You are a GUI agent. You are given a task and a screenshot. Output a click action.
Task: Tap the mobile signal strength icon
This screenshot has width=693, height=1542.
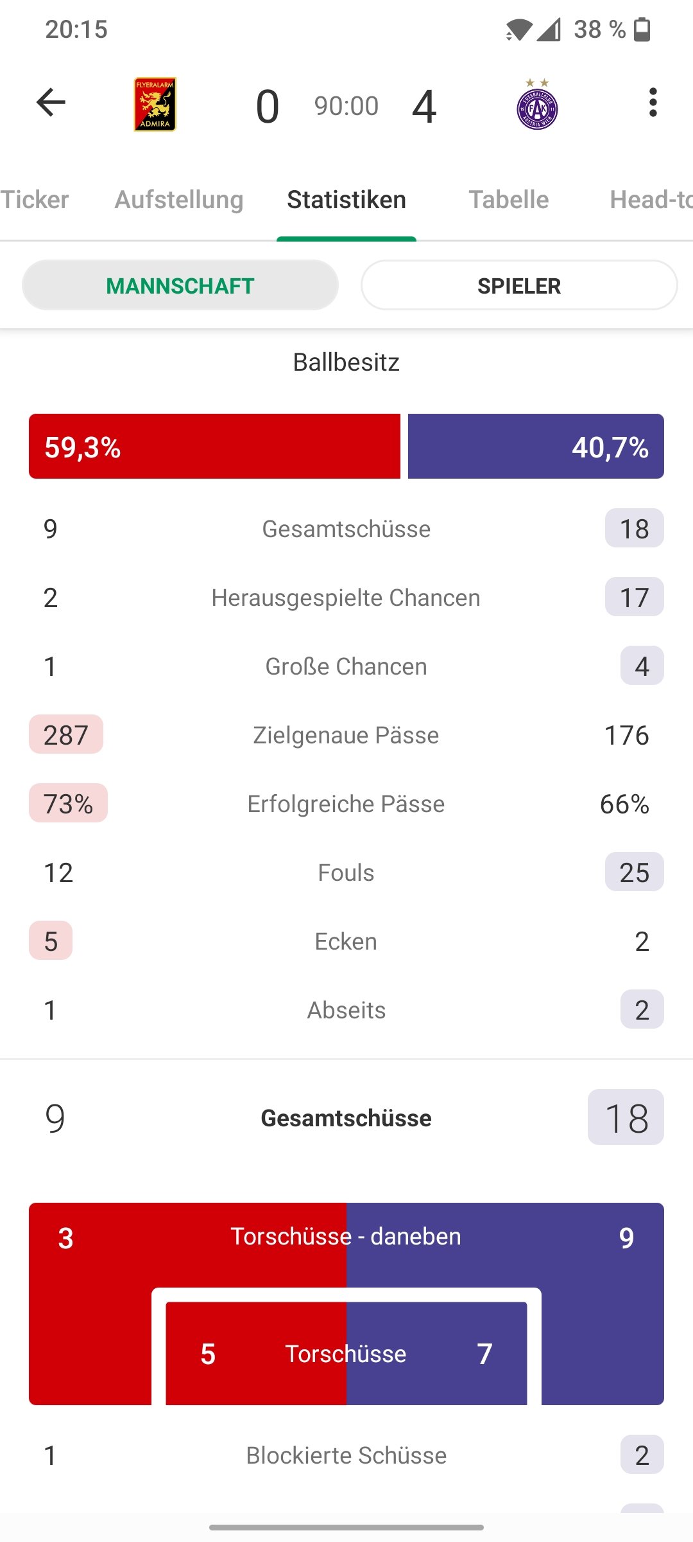click(549, 30)
